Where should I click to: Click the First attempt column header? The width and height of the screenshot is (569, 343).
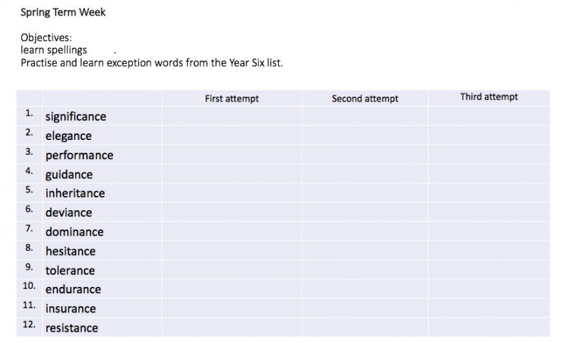(232, 99)
